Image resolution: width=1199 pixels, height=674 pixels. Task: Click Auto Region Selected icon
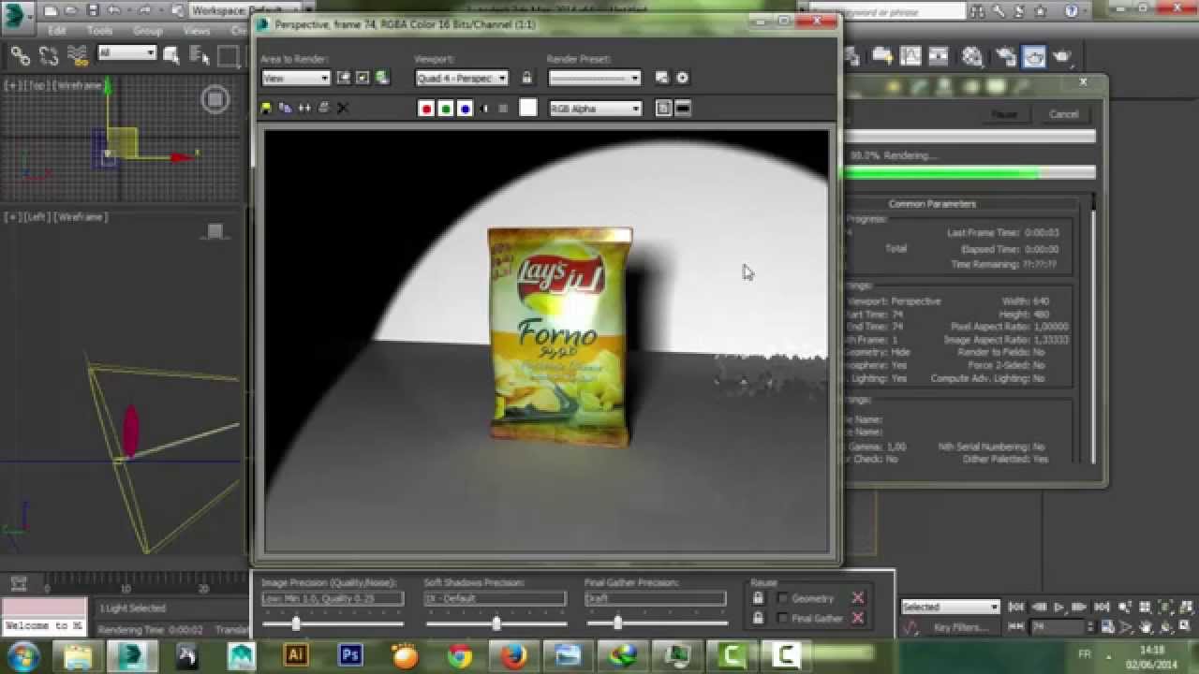pyautogui.click(x=363, y=79)
